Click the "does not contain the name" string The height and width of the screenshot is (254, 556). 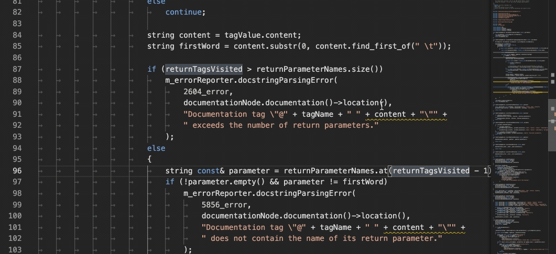(322, 238)
